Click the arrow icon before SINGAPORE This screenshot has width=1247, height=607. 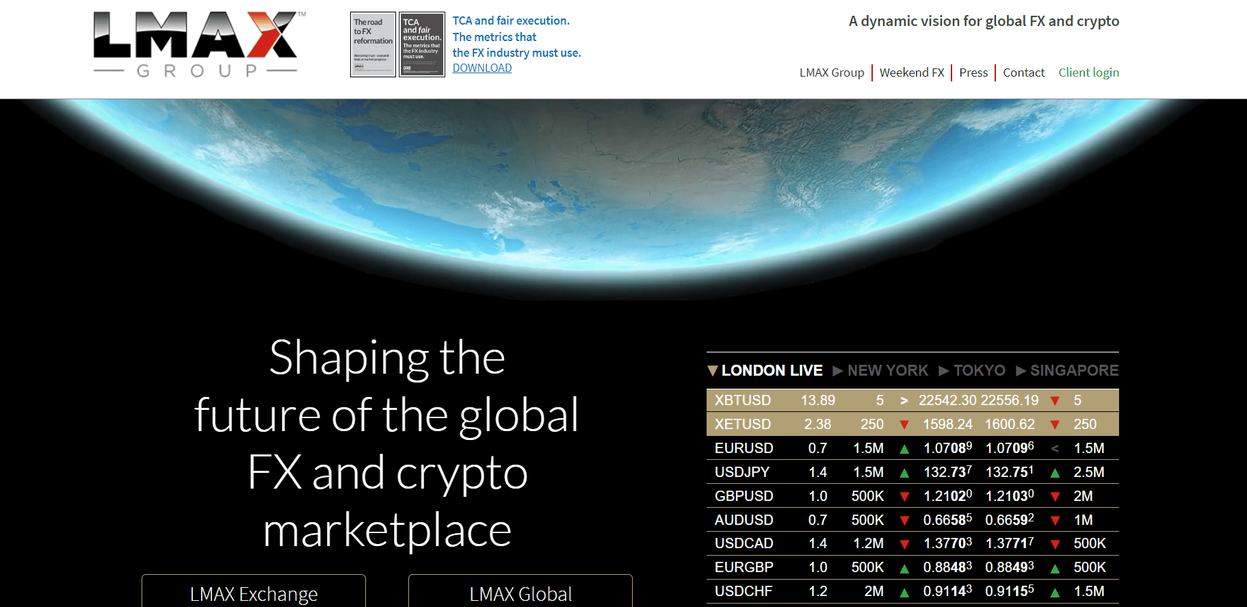click(1021, 371)
